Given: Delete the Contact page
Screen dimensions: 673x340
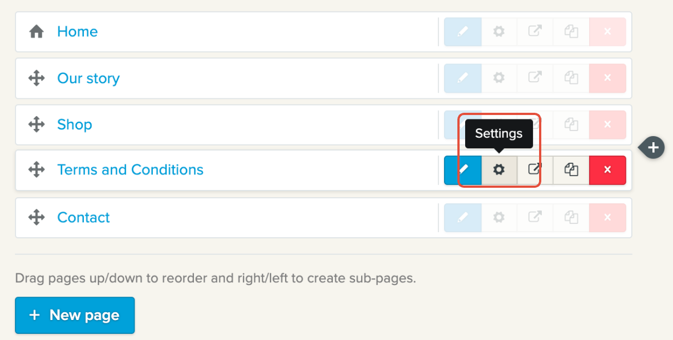Looking at the screenshot, I should coord(607,217).
